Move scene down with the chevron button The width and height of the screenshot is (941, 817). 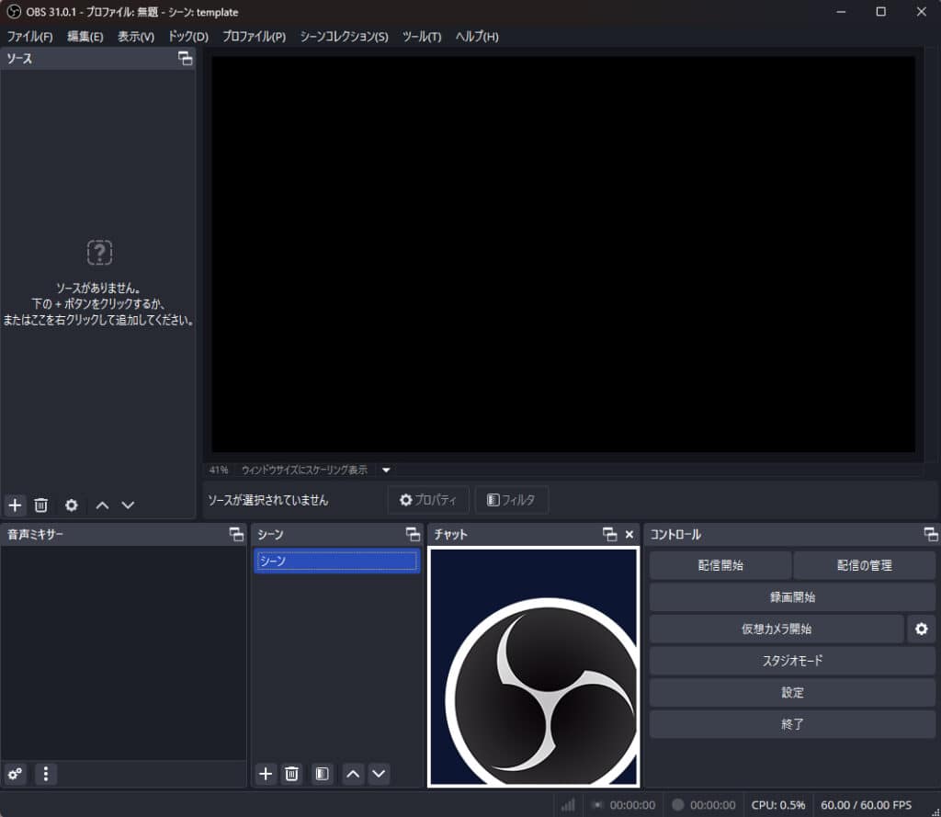pyautogui.click(x=379, y=774)
